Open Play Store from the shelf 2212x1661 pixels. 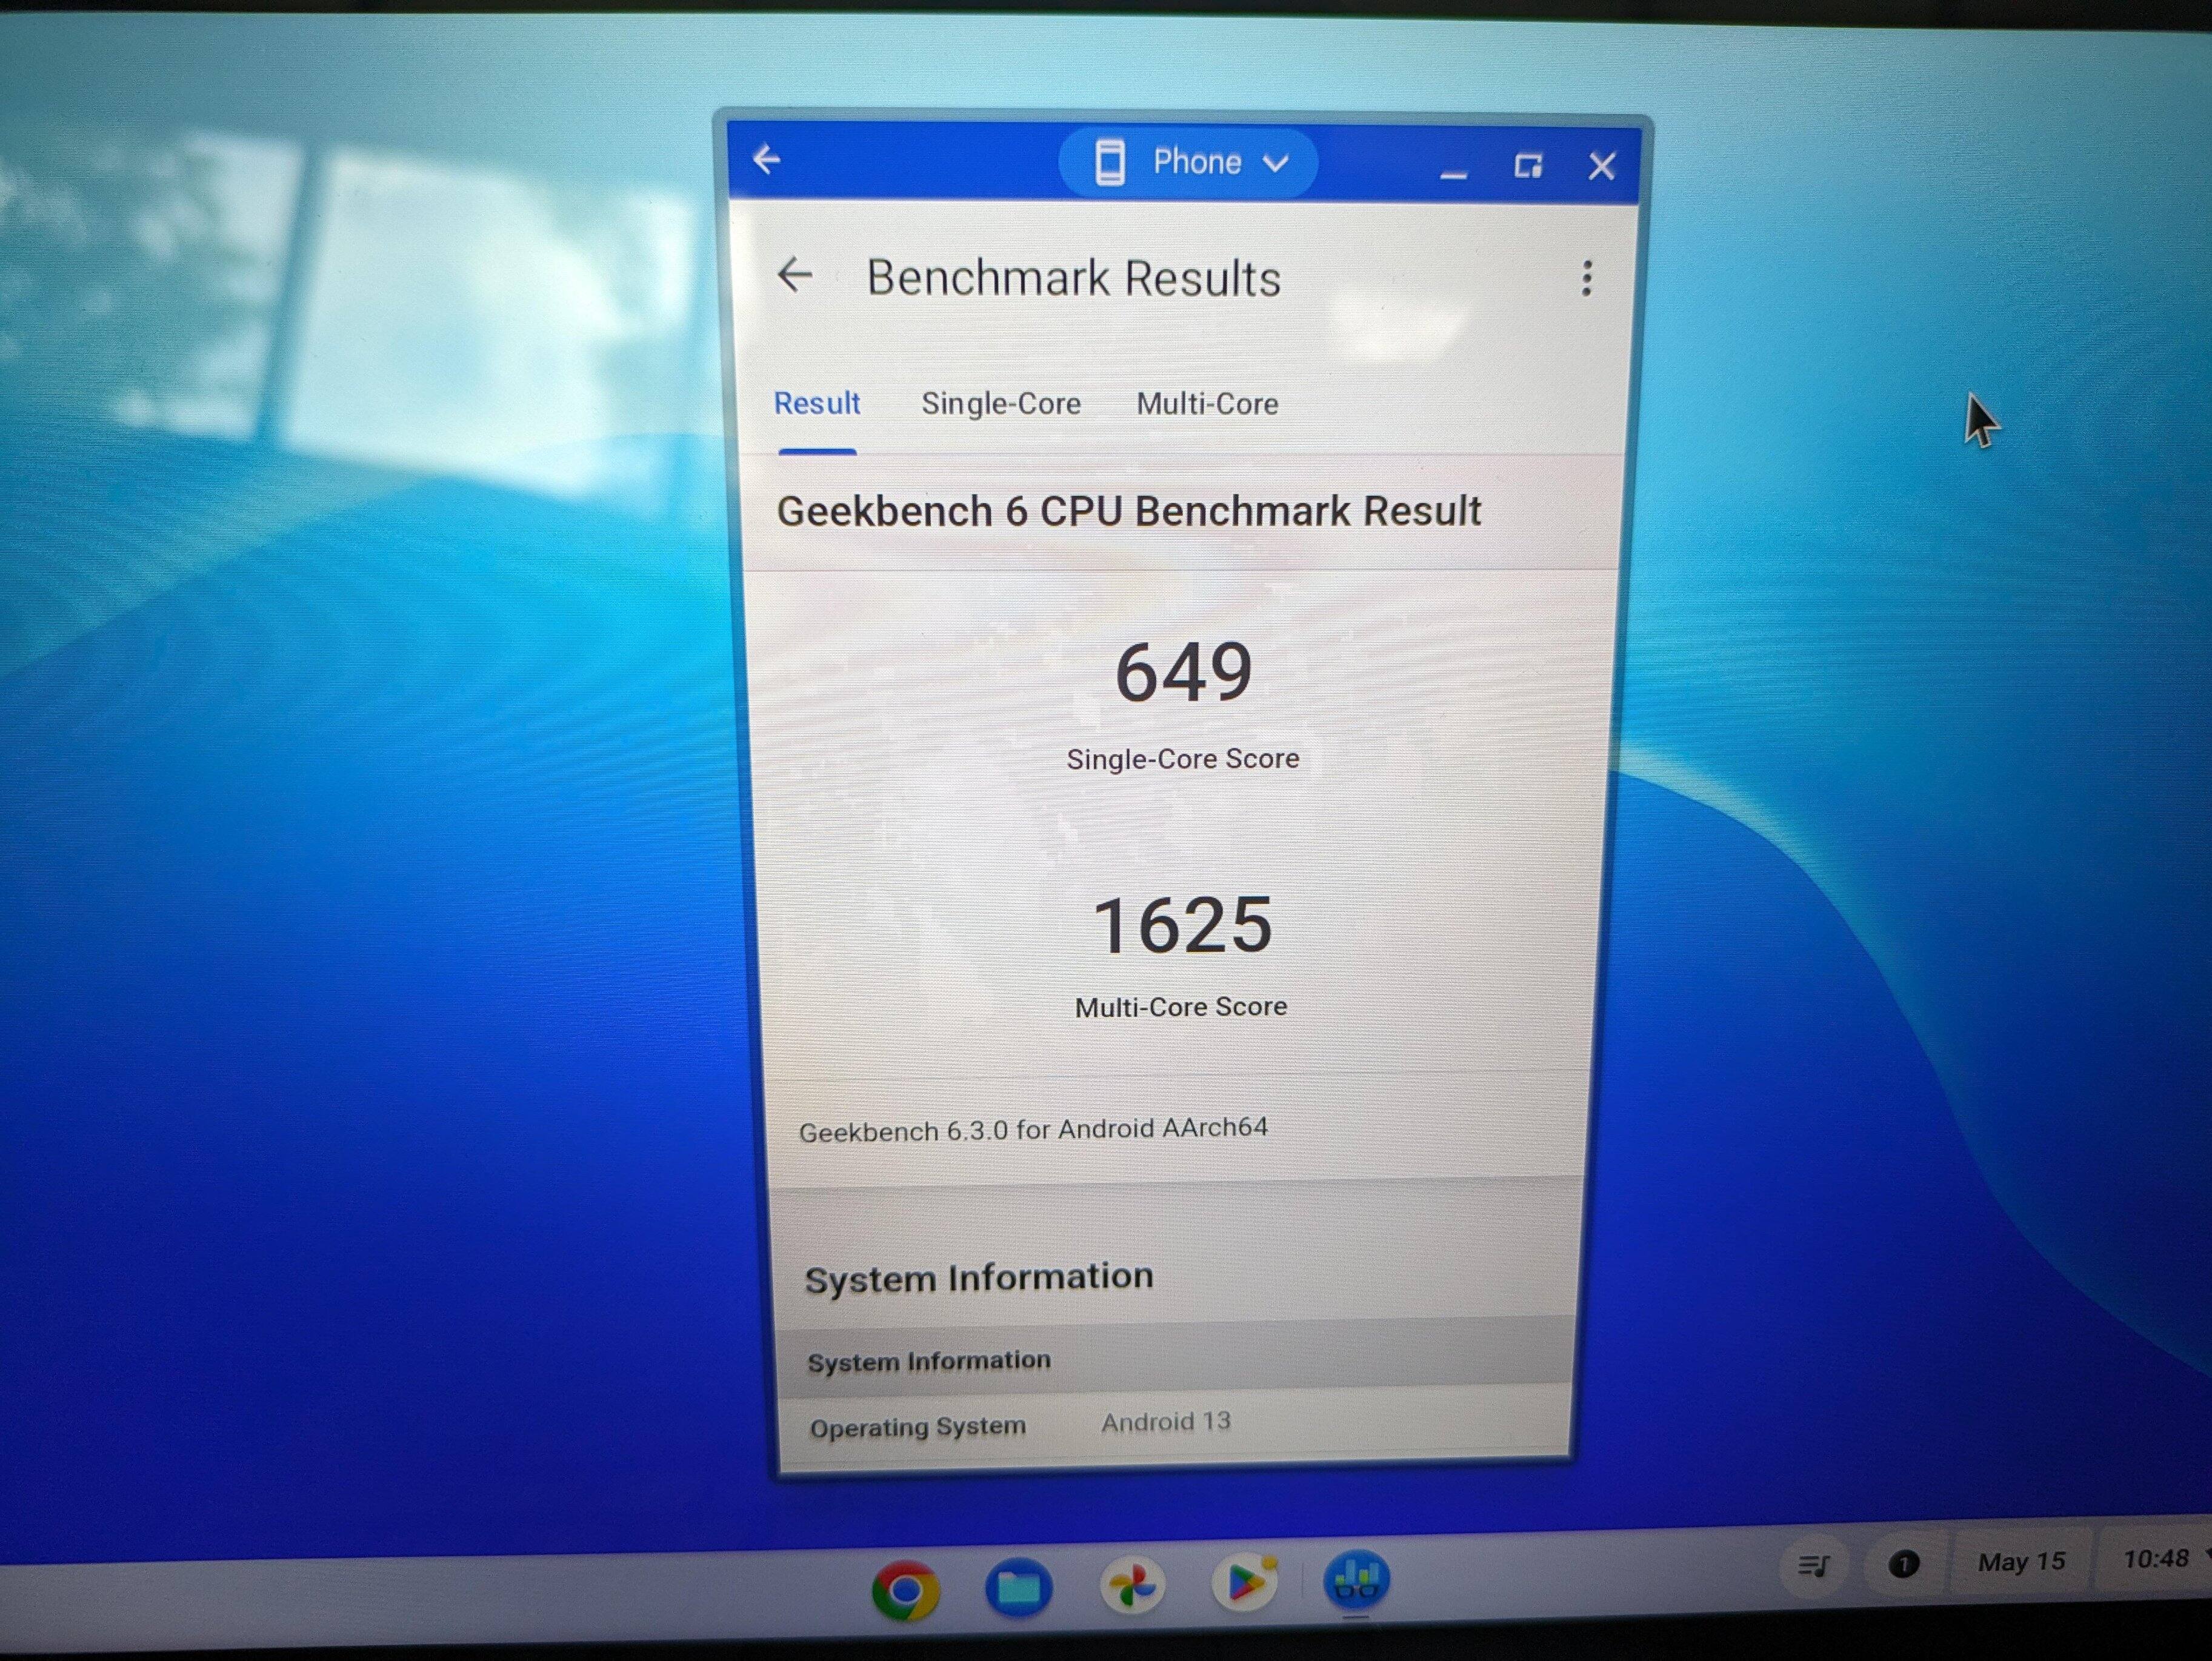[x=1245, y=1583]
